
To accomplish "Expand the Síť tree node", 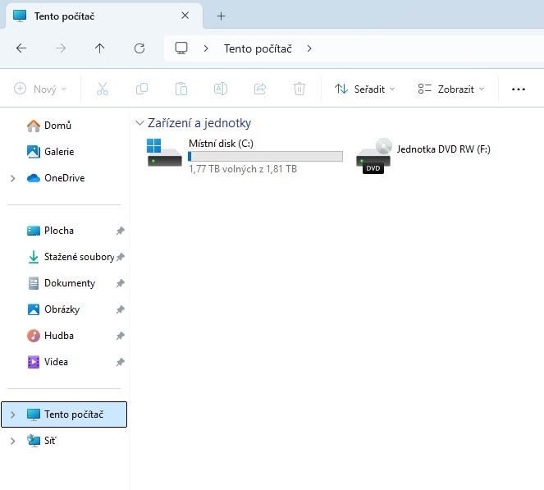I will [x=12, y=441].
